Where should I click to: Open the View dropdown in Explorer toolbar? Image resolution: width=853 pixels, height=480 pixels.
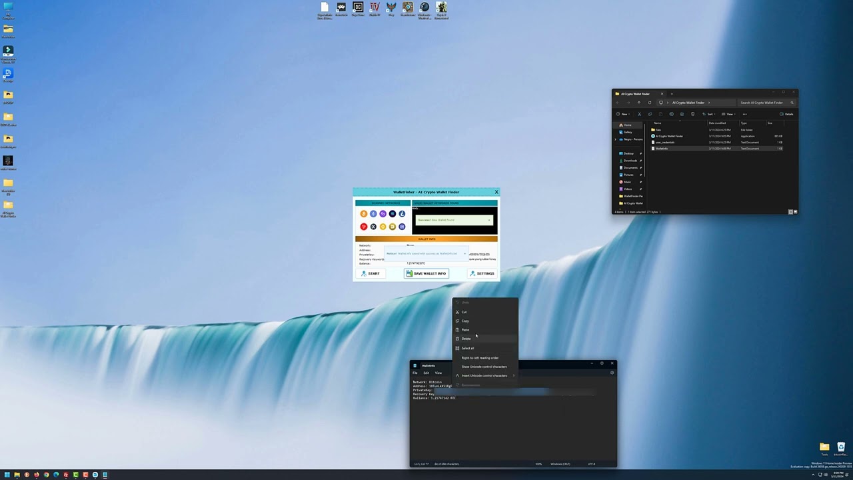tap(729, 114)
